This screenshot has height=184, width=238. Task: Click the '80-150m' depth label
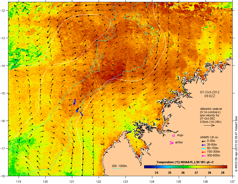[213, 148]
